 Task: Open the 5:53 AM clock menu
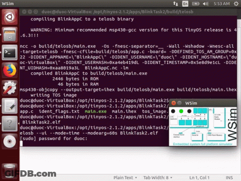222,3
